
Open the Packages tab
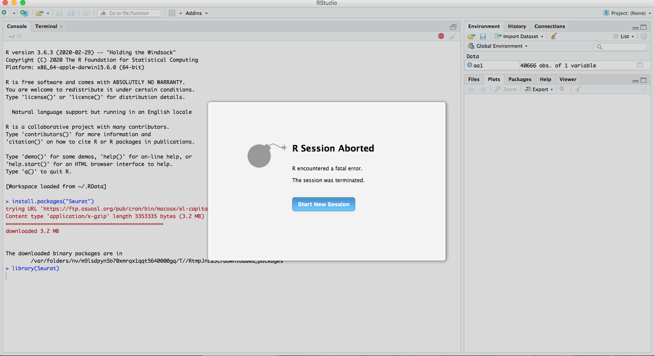(520, 79)
